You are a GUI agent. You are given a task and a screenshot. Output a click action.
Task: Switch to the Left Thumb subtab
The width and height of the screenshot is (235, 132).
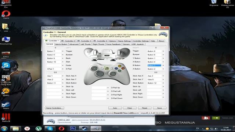[x=86, y=44]
